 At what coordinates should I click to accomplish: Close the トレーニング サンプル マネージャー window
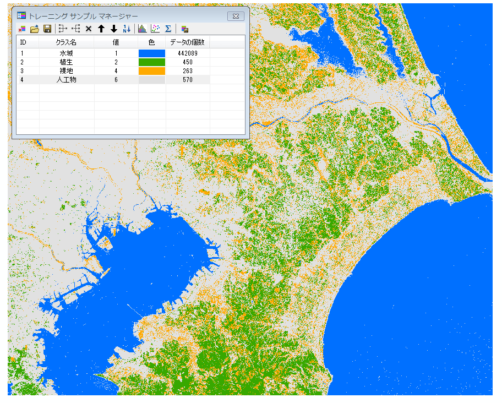point(236,16)
